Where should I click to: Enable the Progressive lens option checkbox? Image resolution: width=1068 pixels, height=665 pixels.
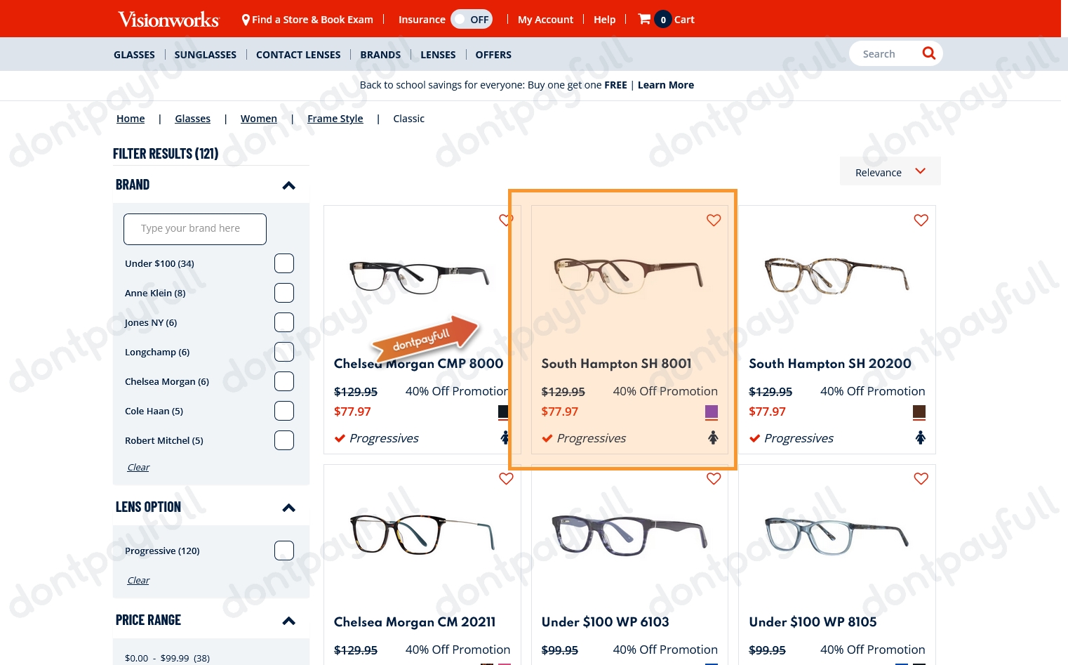click(x=284, y=551)
